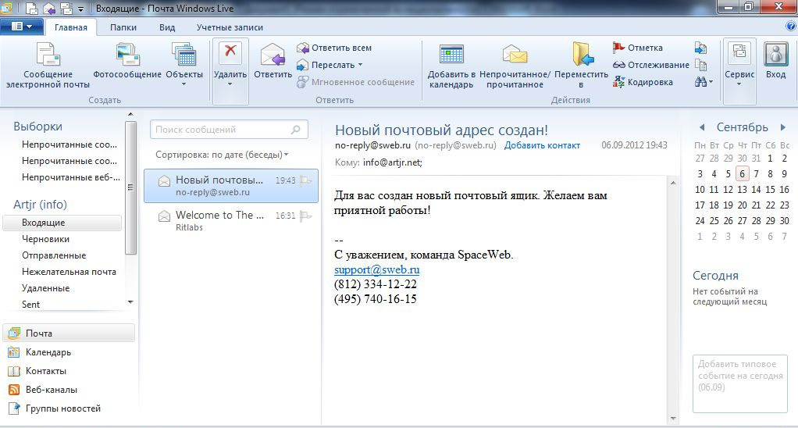Click the Delete (Удалить) red X icon
Viewport: 798px width, 428px height.
tap(230, 53)
